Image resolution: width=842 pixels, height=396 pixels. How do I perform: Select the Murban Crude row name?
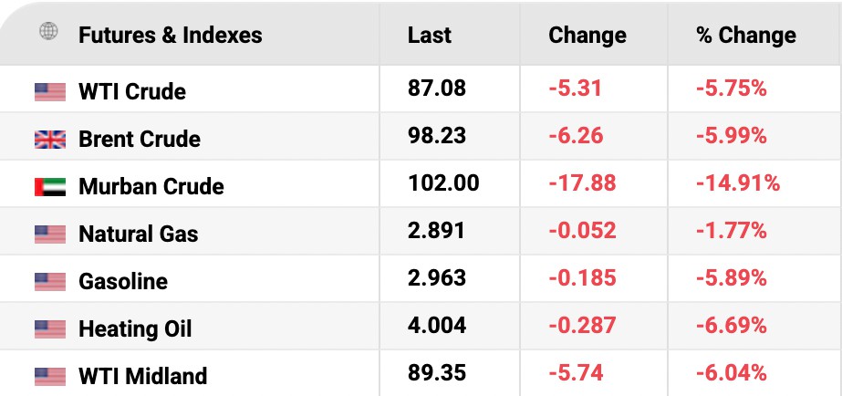point(151,187)
